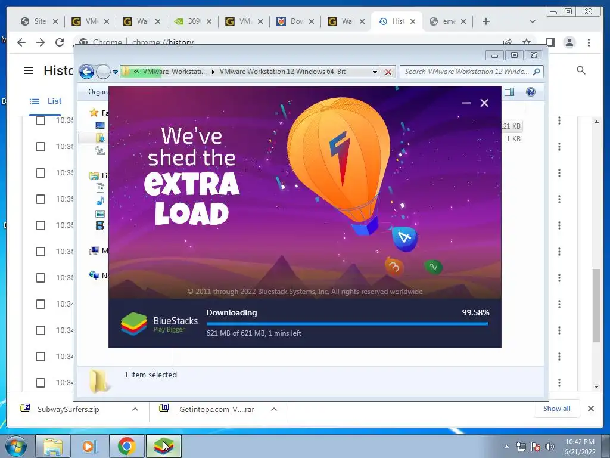Tick the sixth history entry checkbox
This screenshot has width=610, height=458.
[41, 252]
